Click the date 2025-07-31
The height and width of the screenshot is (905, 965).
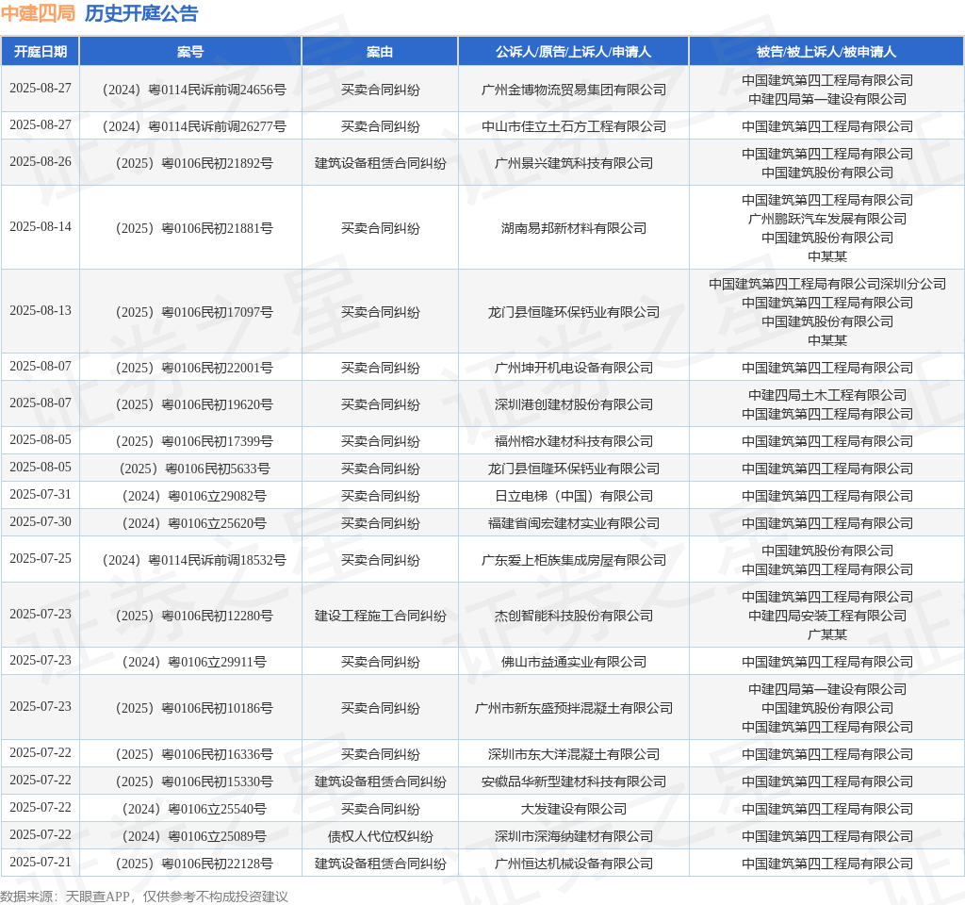pos(41,494)
